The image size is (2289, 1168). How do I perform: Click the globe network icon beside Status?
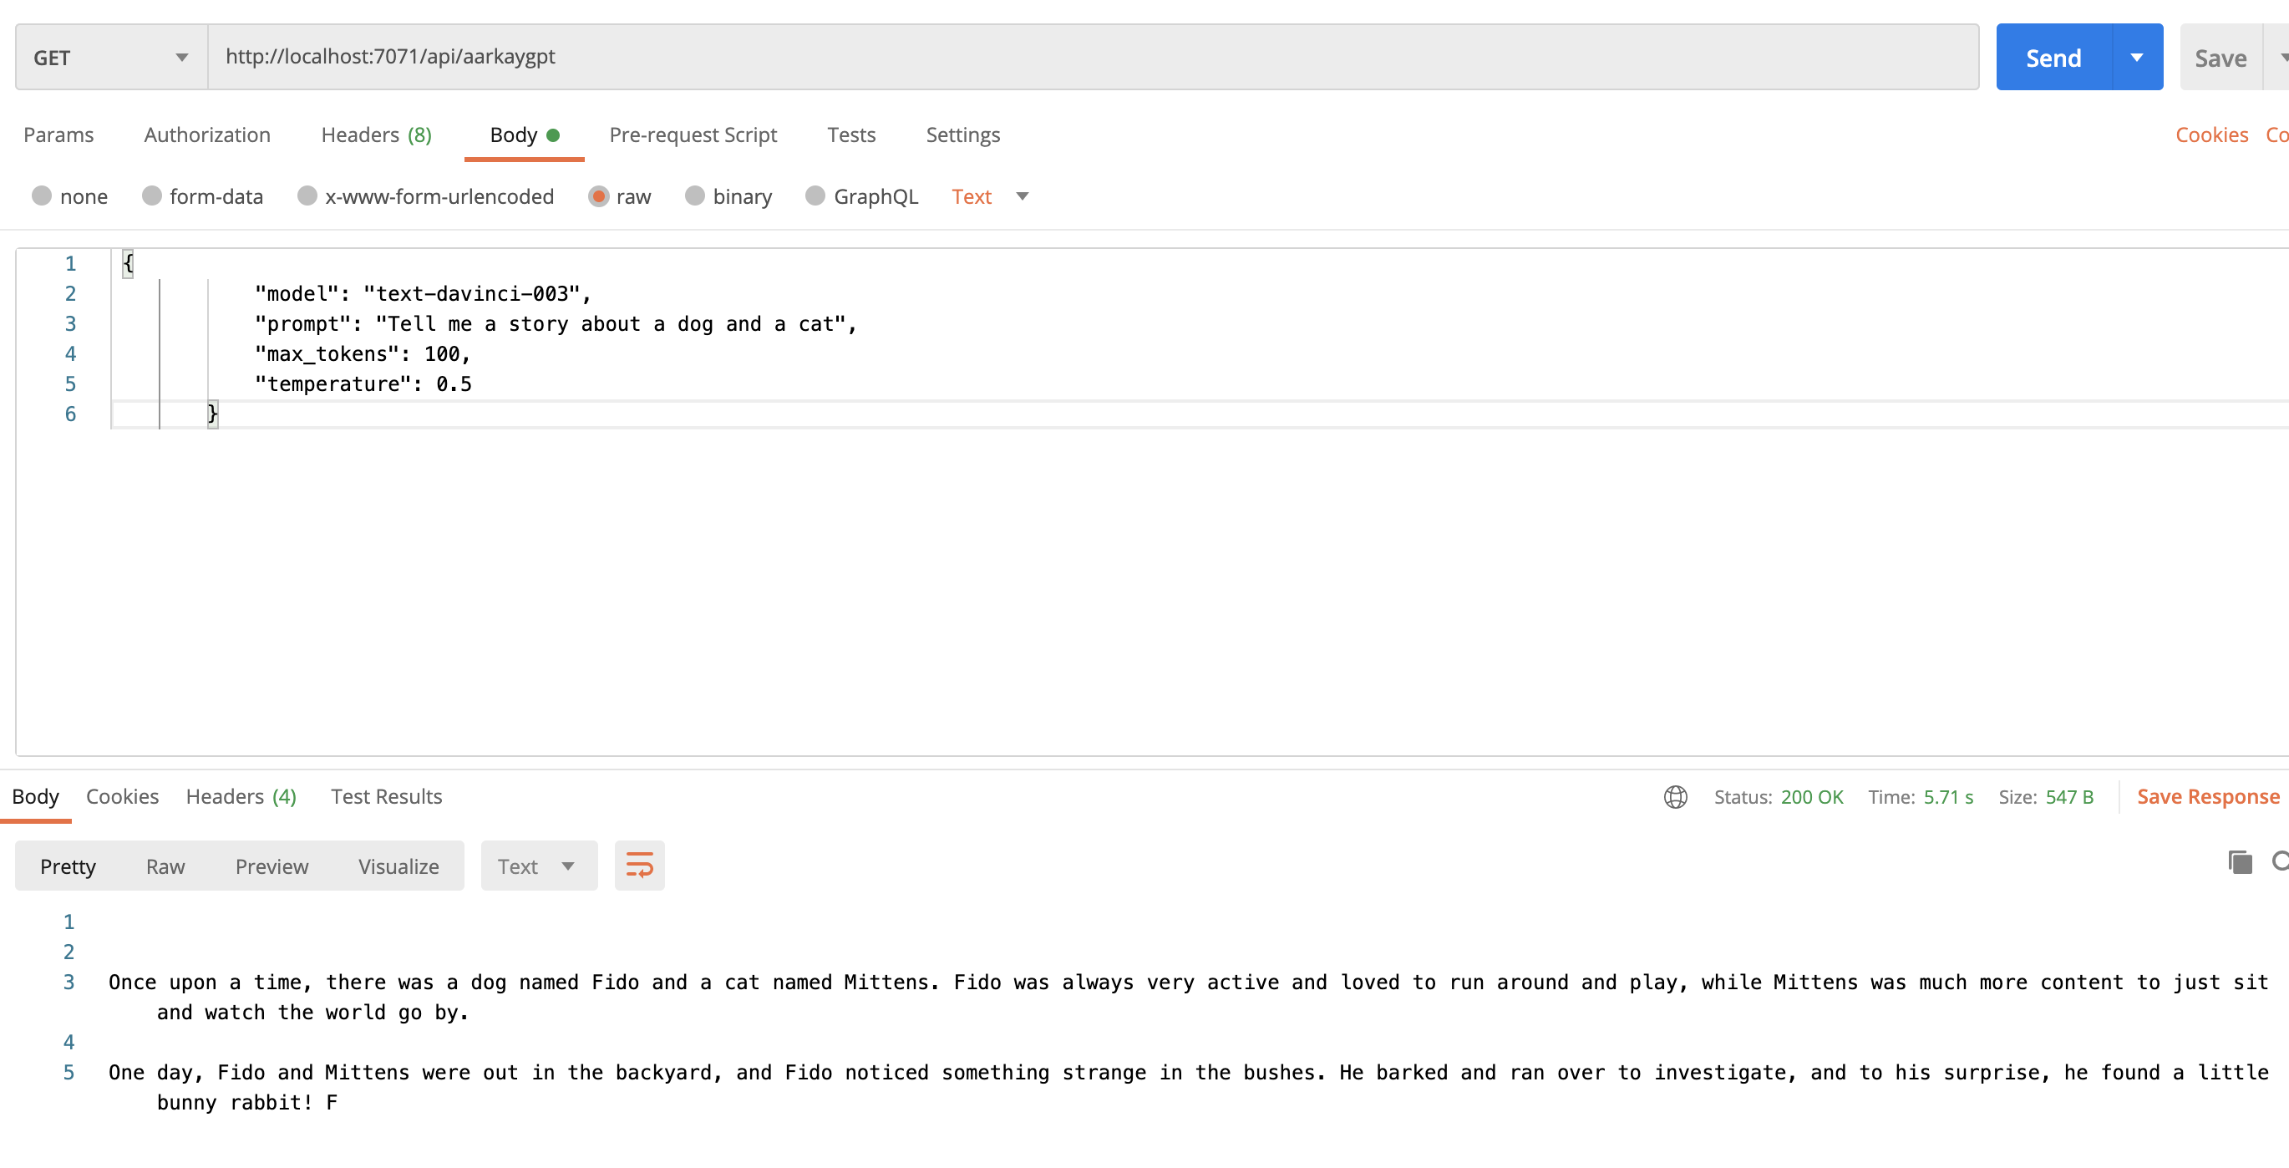coord(1675,796)
